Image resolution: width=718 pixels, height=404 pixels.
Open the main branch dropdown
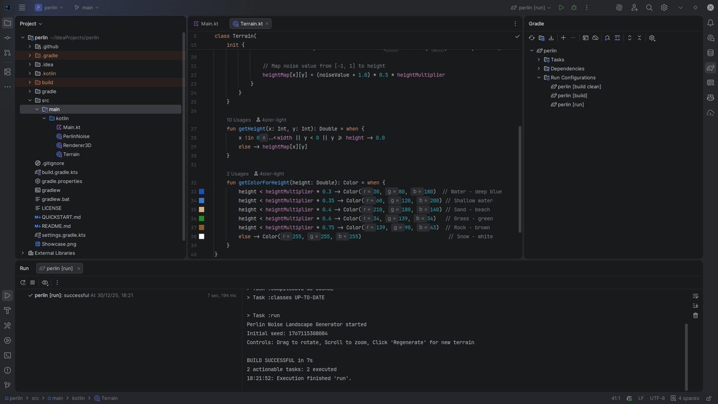(87, 8)
